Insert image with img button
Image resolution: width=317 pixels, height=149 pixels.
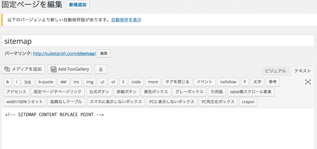pyautogui.click(x=89, y=82)
